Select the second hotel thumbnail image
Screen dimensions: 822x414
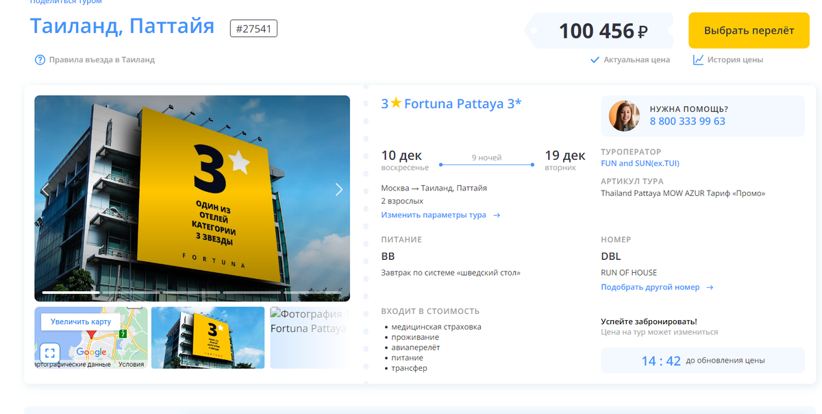pyautogui.click(x=208, y=338)
